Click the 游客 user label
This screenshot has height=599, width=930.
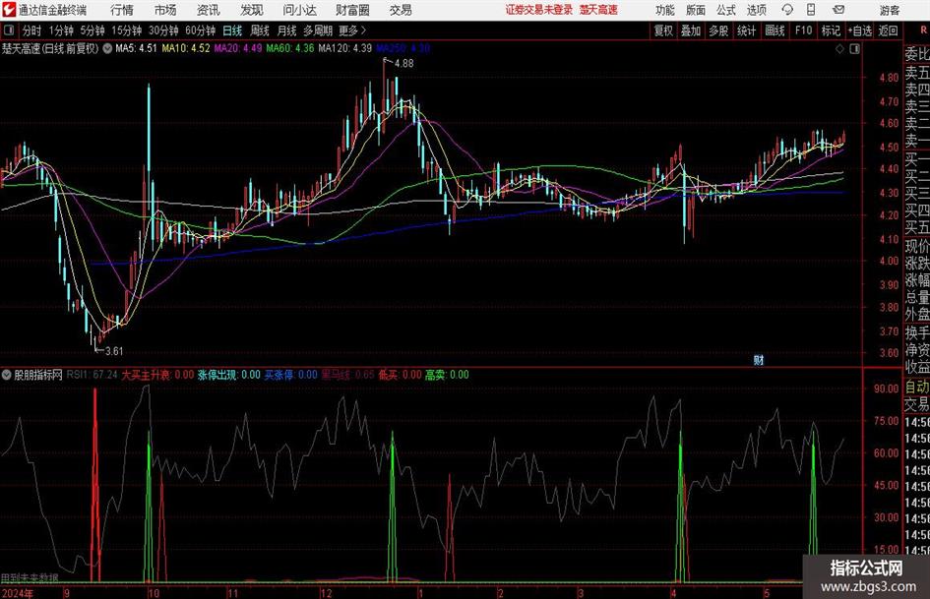tap(889, 10)
